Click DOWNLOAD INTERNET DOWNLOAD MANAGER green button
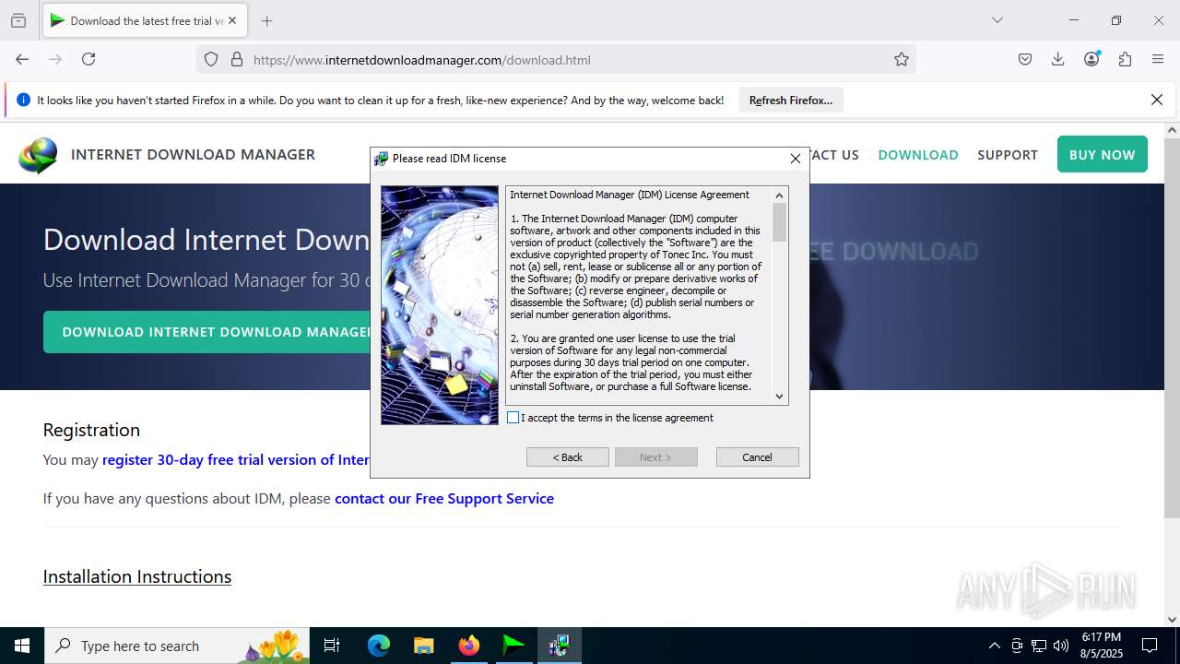This screenshot has width=1180, height=664. 206,332
